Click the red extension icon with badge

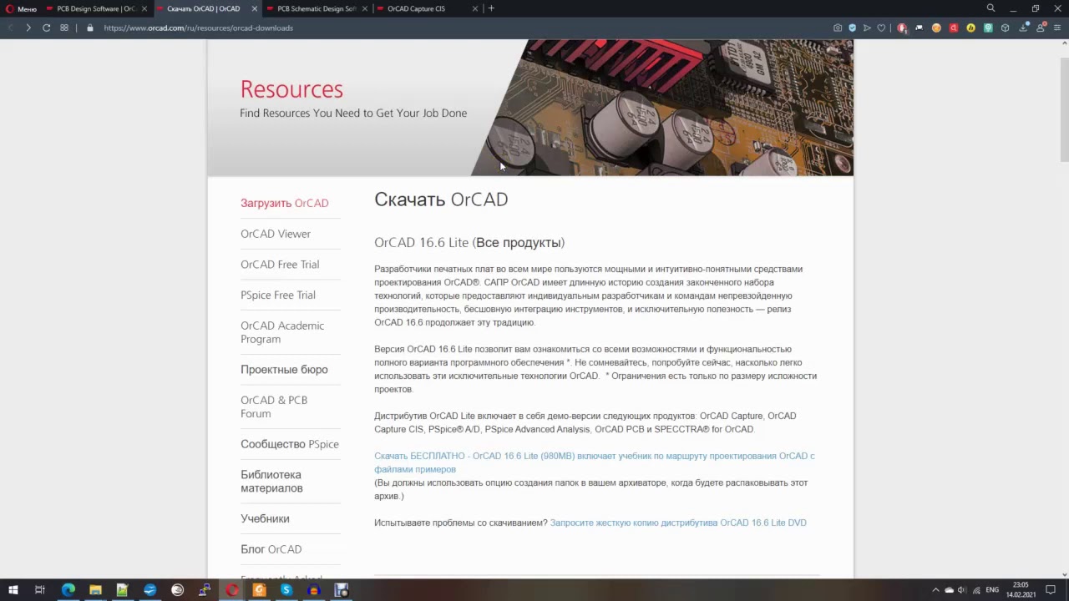tap(902, 28)
